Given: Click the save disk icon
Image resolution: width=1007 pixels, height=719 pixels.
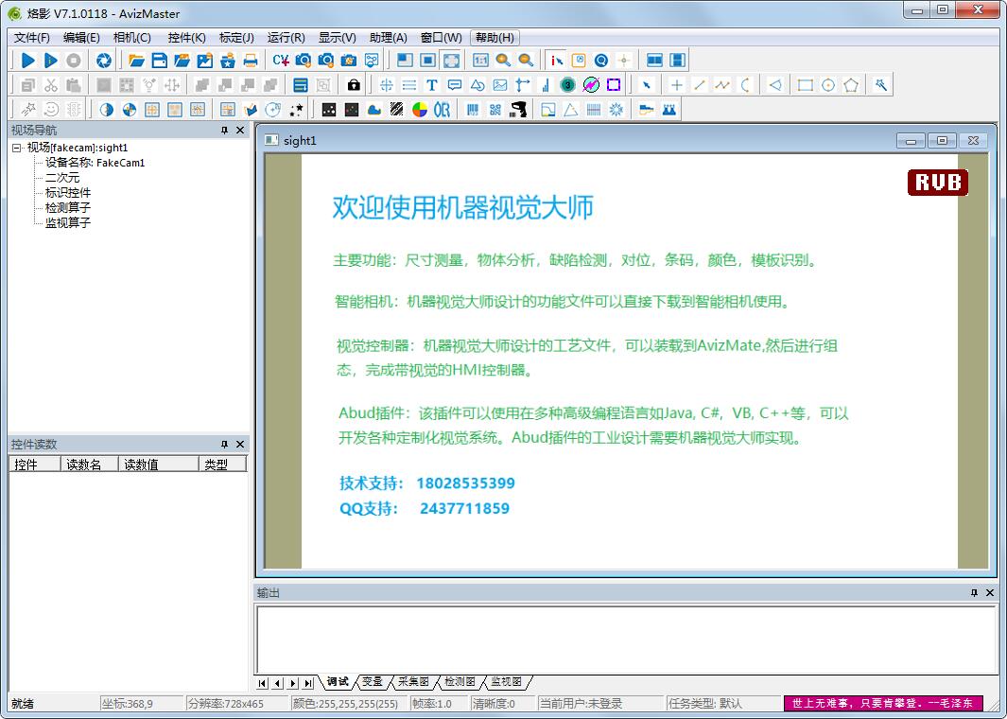Looking at the screenshot, I should (159, 61).
